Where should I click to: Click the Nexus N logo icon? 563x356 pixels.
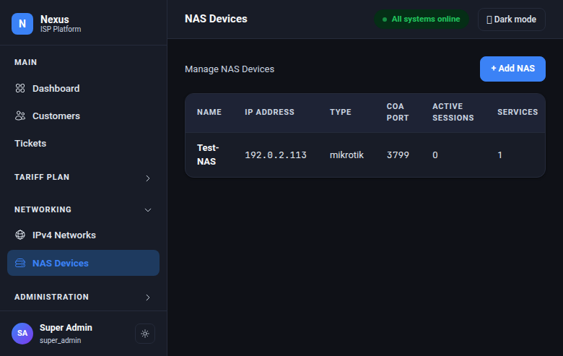[x=22, y=24]
